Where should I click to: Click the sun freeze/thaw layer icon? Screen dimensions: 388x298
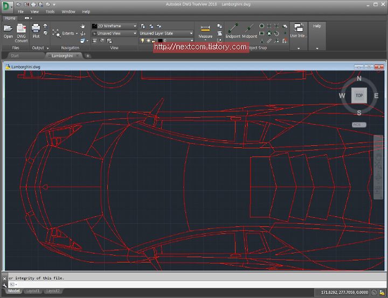(148, 40)
